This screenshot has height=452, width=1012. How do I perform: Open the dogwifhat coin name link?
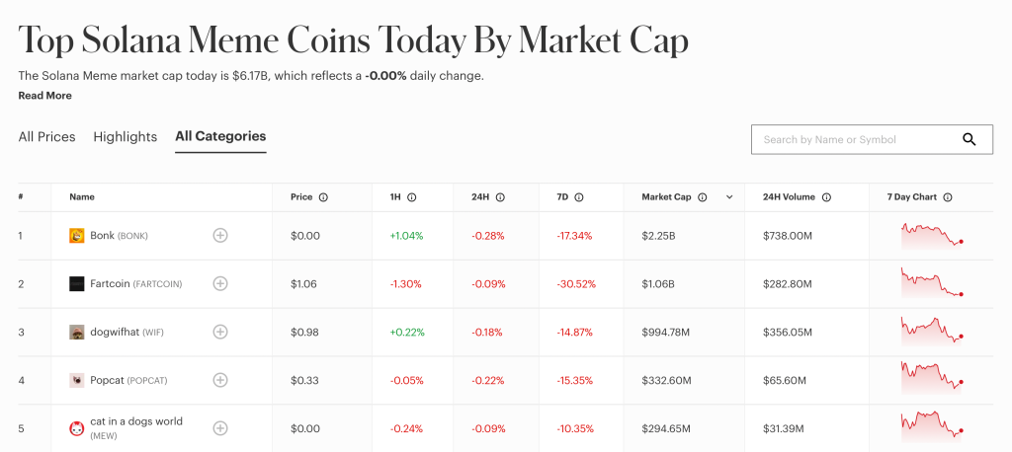[x=115, y=332]
